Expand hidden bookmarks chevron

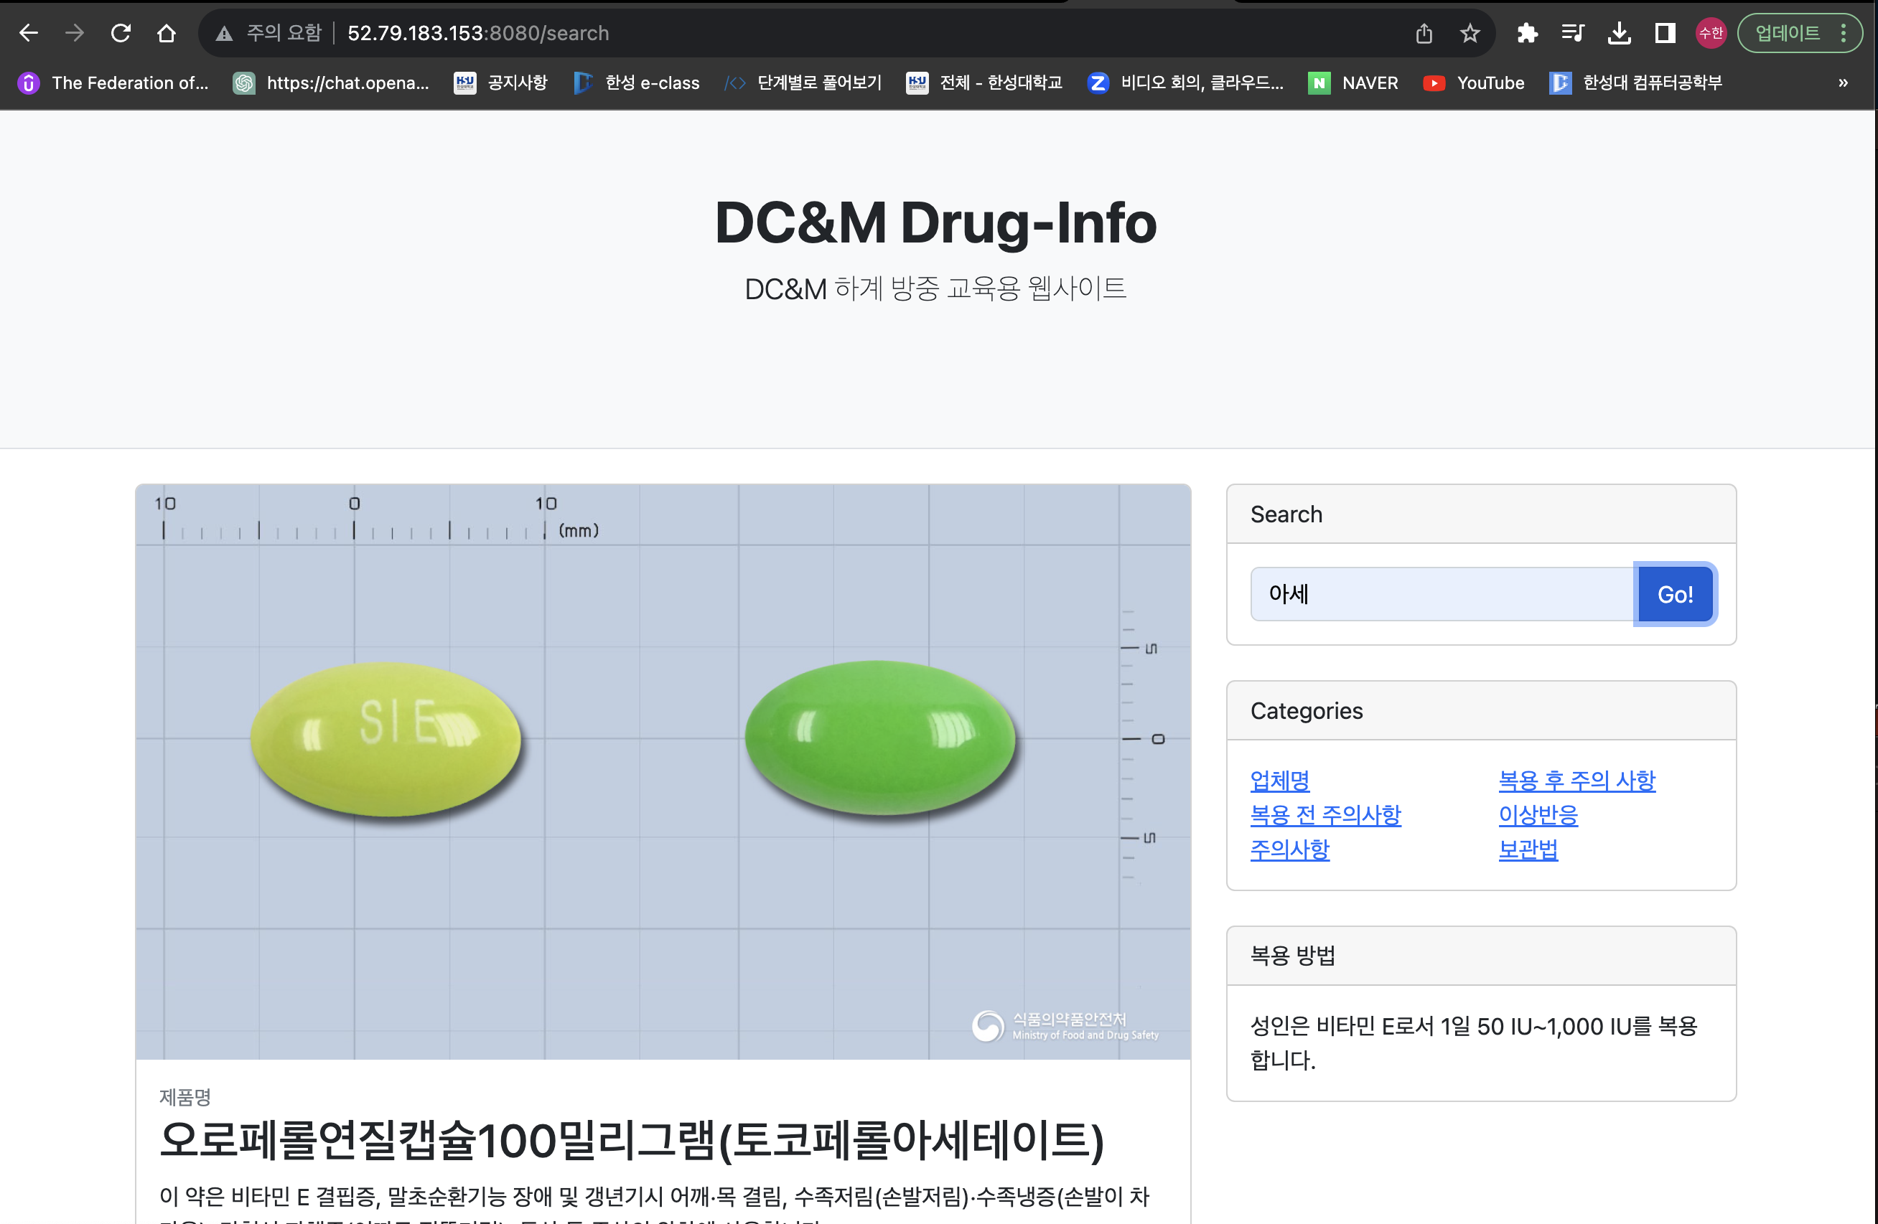1843,83
